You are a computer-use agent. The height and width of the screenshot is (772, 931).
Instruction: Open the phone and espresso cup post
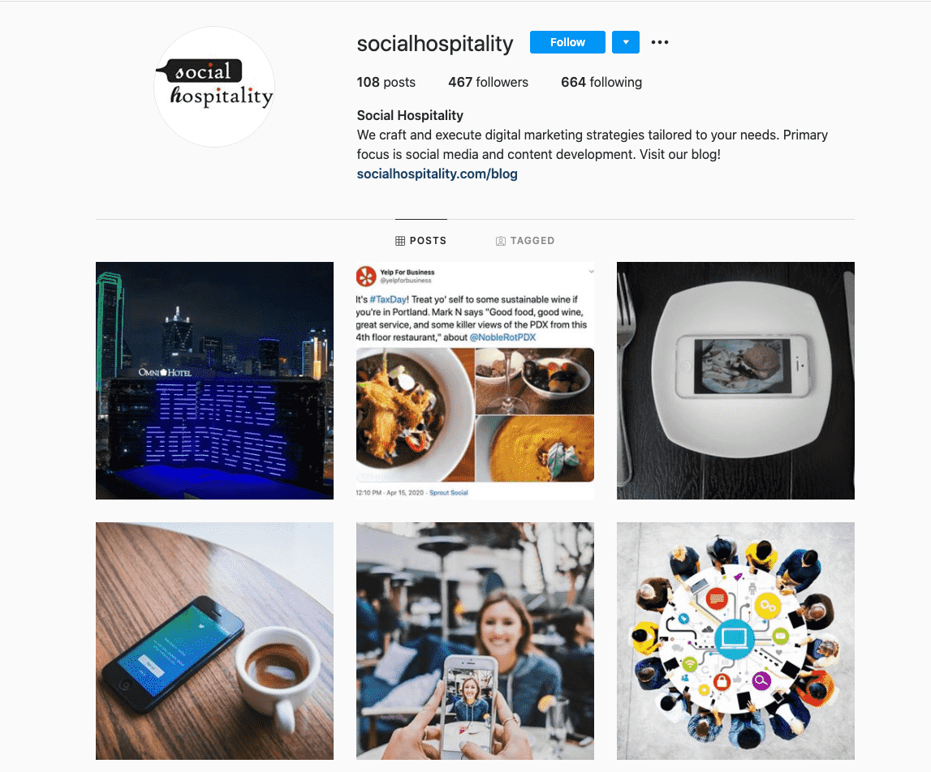pos(214,641)
